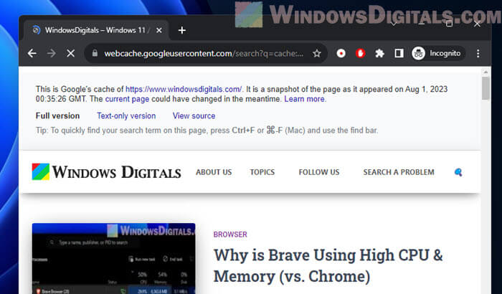This screenshot has width=502, height=294.
Task: Open the windowsdigitals.com cached URL link
Action: 184,89
